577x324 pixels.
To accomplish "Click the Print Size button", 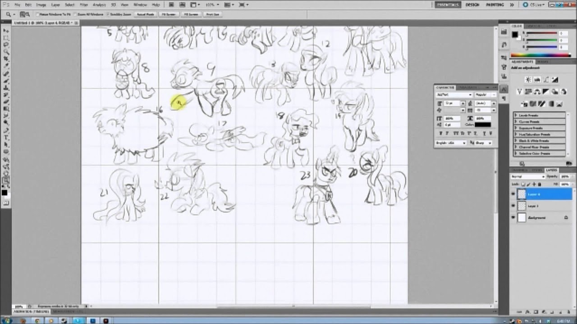I will (212, 14).
